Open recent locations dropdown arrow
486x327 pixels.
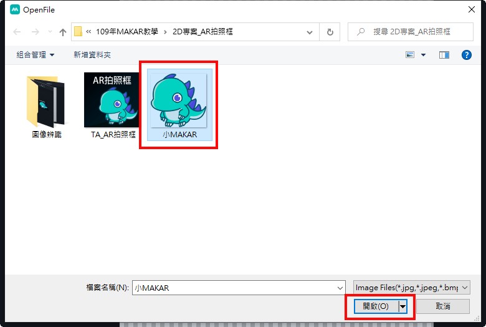tap(50, 32)
